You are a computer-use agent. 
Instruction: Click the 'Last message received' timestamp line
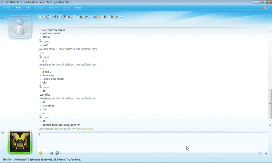66,129
